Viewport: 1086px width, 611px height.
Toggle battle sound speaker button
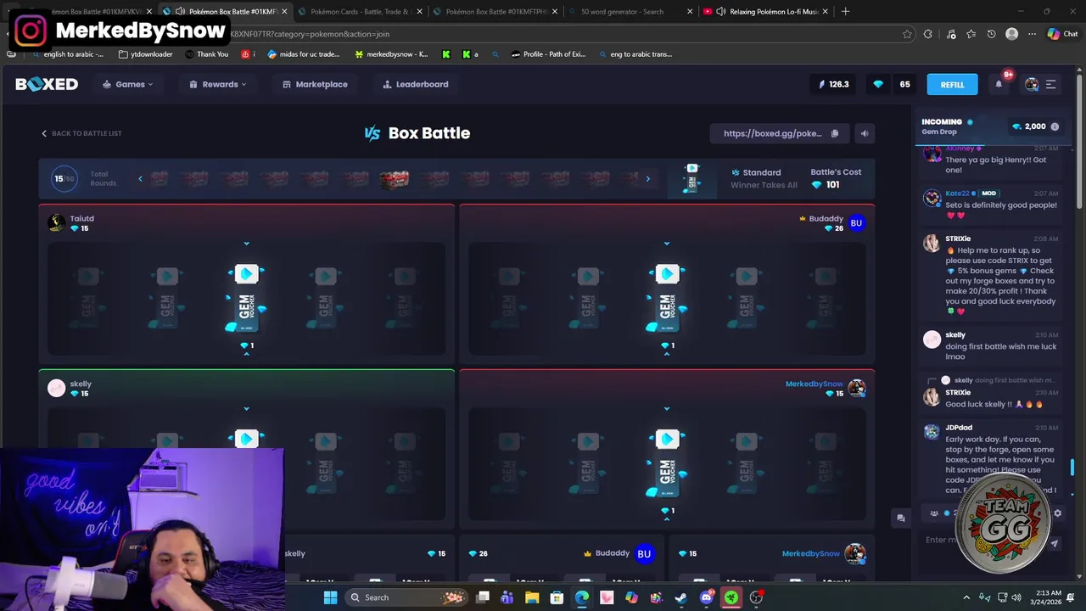tap(865, 133)
